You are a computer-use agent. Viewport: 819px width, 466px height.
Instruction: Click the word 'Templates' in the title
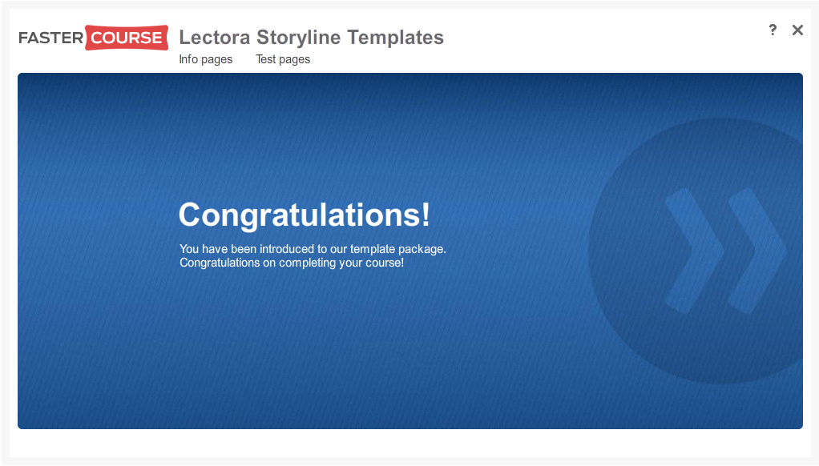pos(395,38)
